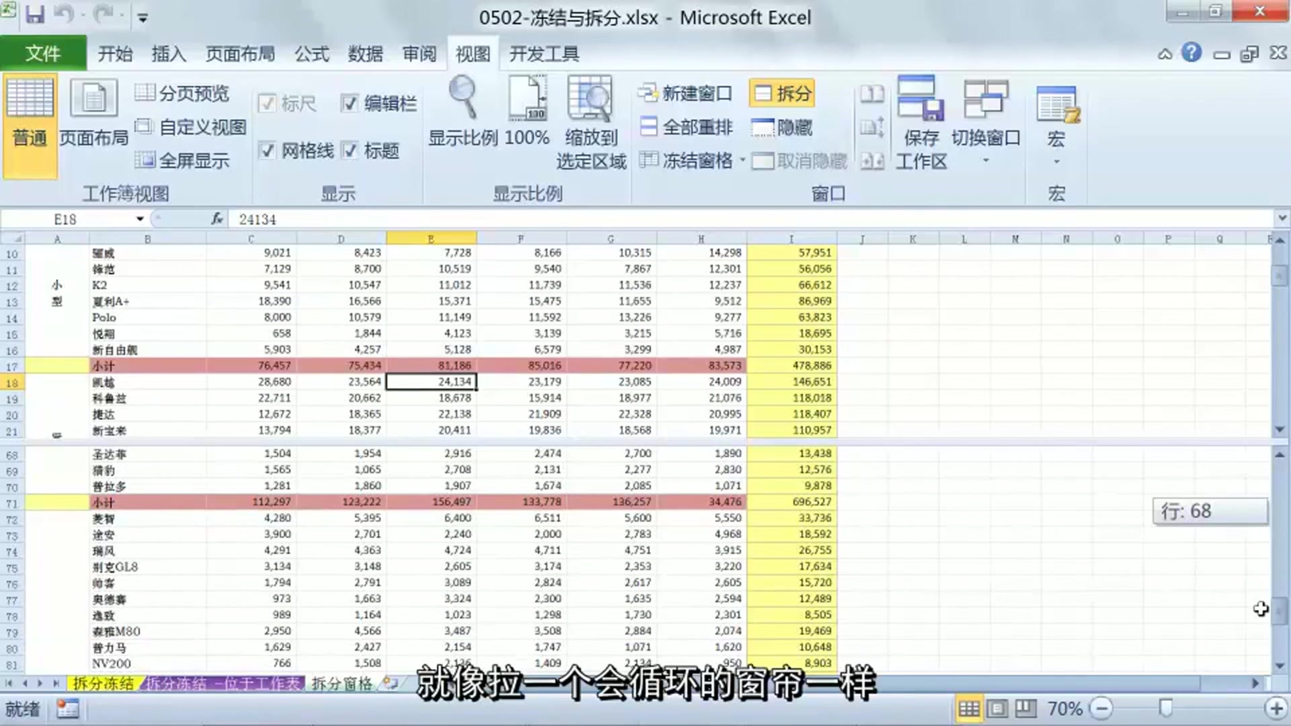
Task: Toggle the 编辑栏 formula bar checkbox
Action: tap(350, 104)
